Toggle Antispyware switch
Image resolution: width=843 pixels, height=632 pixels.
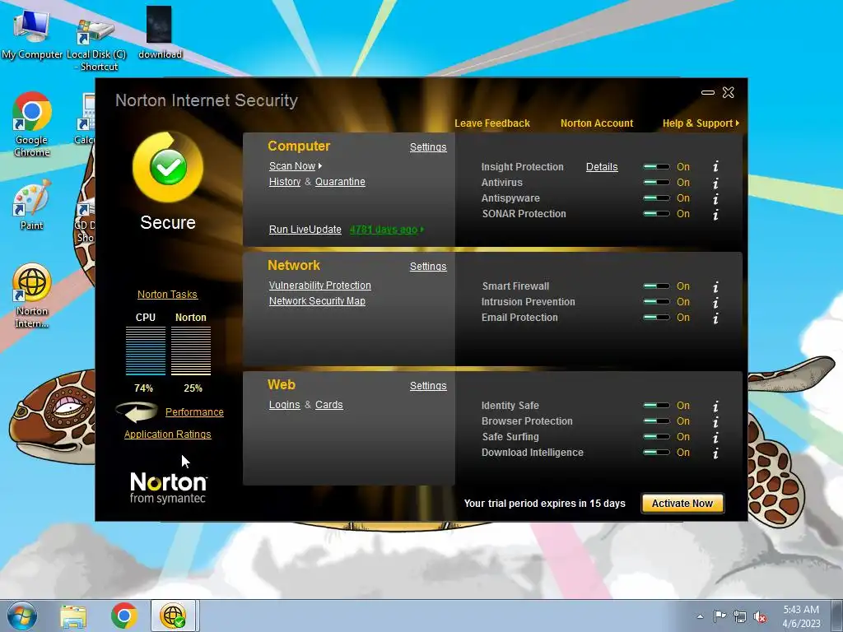point(656,197)
